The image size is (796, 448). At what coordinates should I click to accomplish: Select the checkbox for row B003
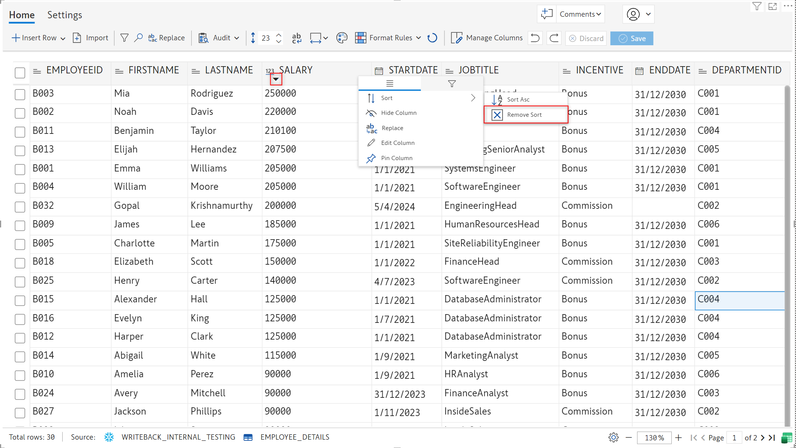point(20,94)
